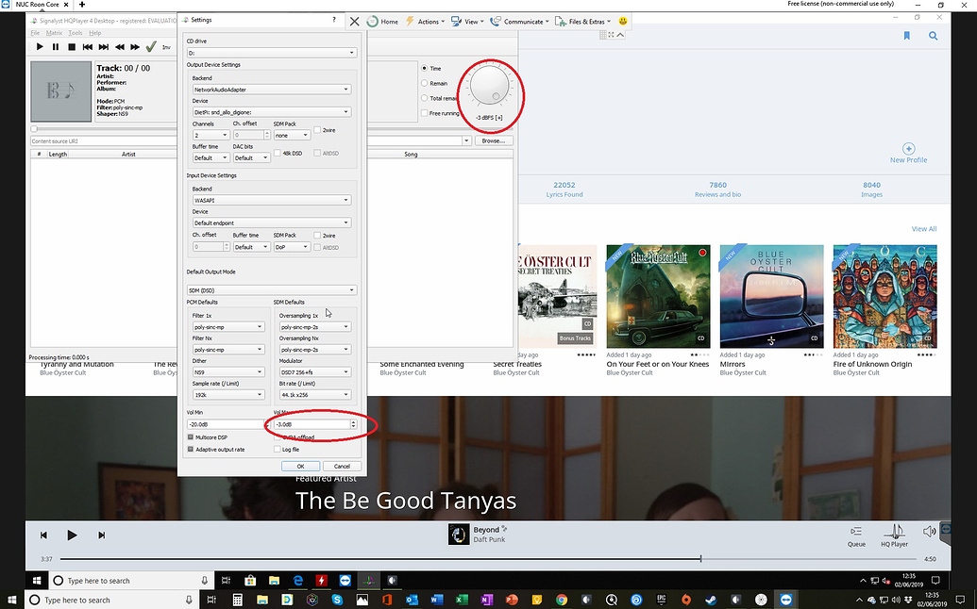This screenshot has width=977, height=609.
Task: Open Microsoft Edge in remote taskbar
Action: click(x=298, y=581)
